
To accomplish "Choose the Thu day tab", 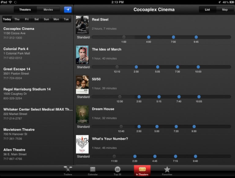I will tap(17, 19).
